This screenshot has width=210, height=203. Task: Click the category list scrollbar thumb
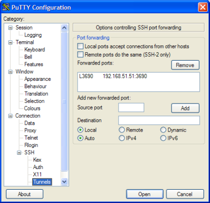[64, 101]
